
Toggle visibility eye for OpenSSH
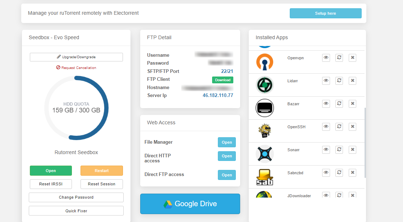pyautogui.click(x=326, y=126)
